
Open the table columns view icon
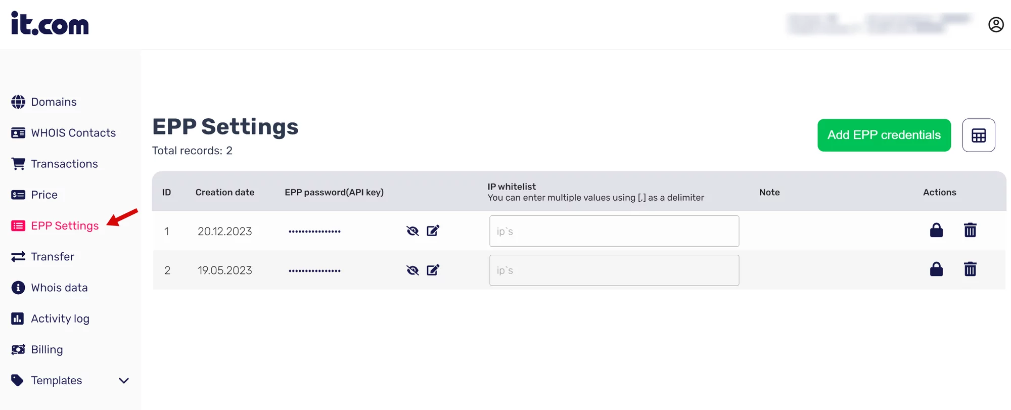point(979,135)
